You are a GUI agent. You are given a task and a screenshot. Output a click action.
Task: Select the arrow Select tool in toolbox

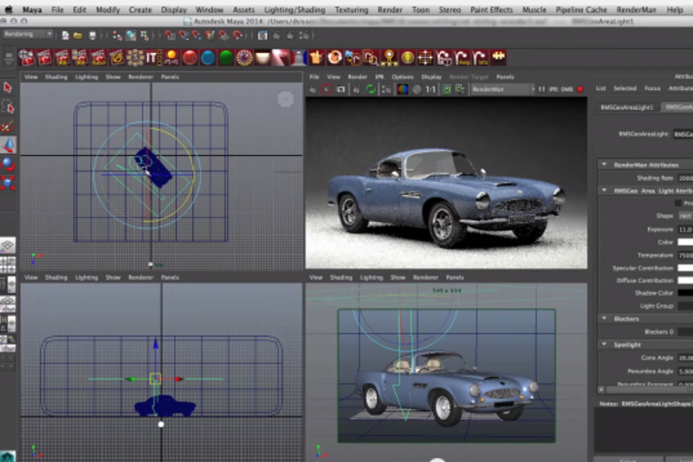point(8,88)
